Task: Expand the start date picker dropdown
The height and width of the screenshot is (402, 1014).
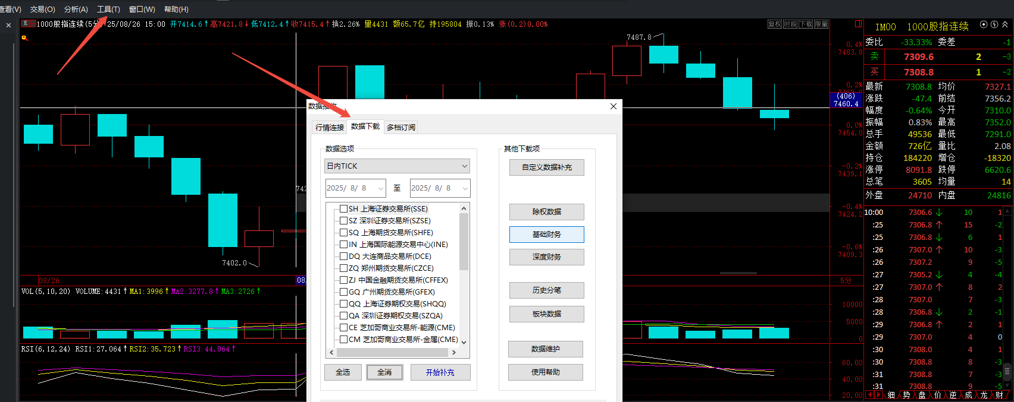Action: point(380,188)
